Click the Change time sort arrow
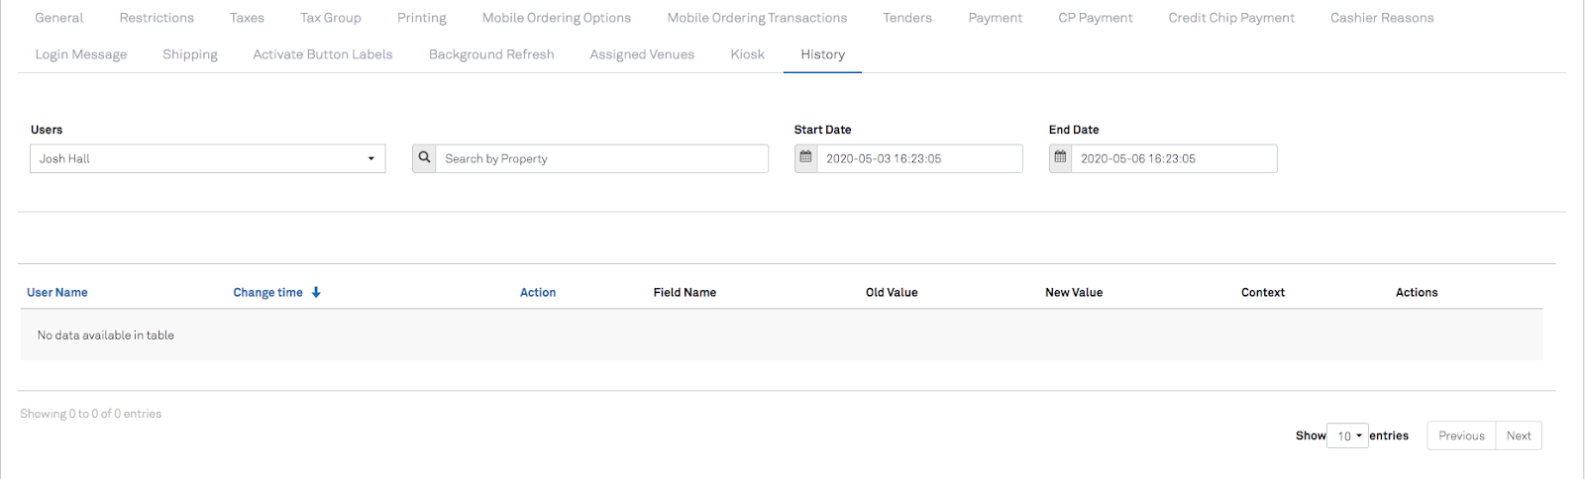 (x=316, y=293)
